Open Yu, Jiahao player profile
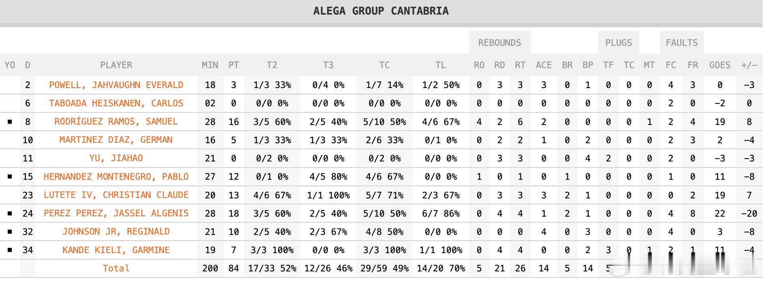 click(116, 158)
